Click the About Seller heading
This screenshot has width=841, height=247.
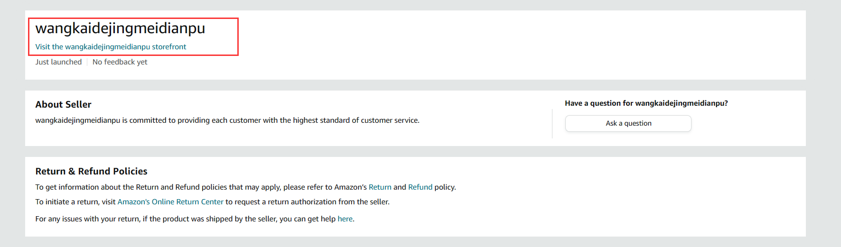[x=63, y=105]
